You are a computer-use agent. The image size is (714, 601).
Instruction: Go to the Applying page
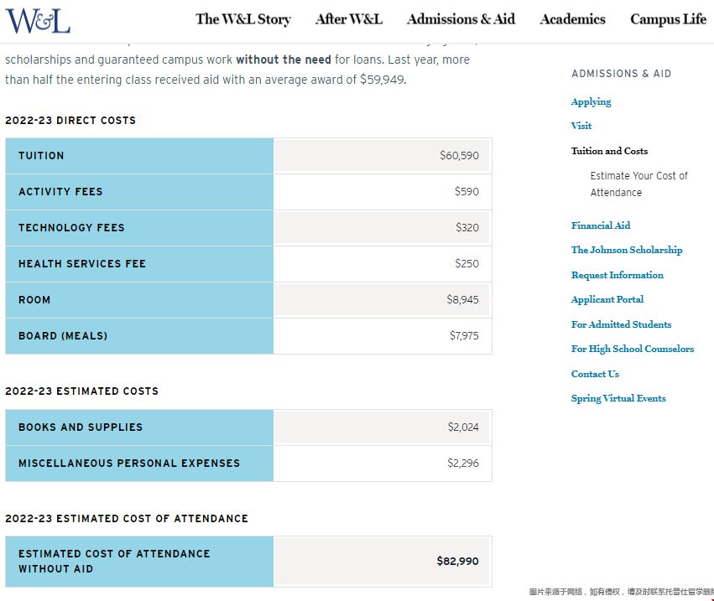coord(591,101)
